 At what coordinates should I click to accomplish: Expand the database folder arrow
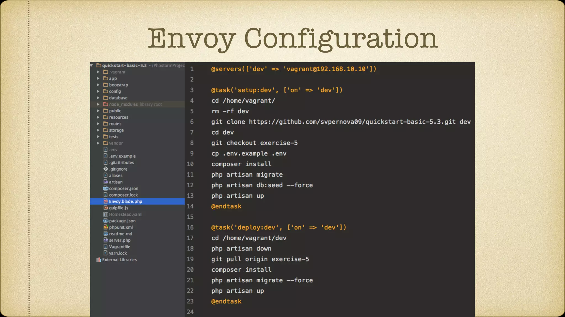tap(98, 98)
